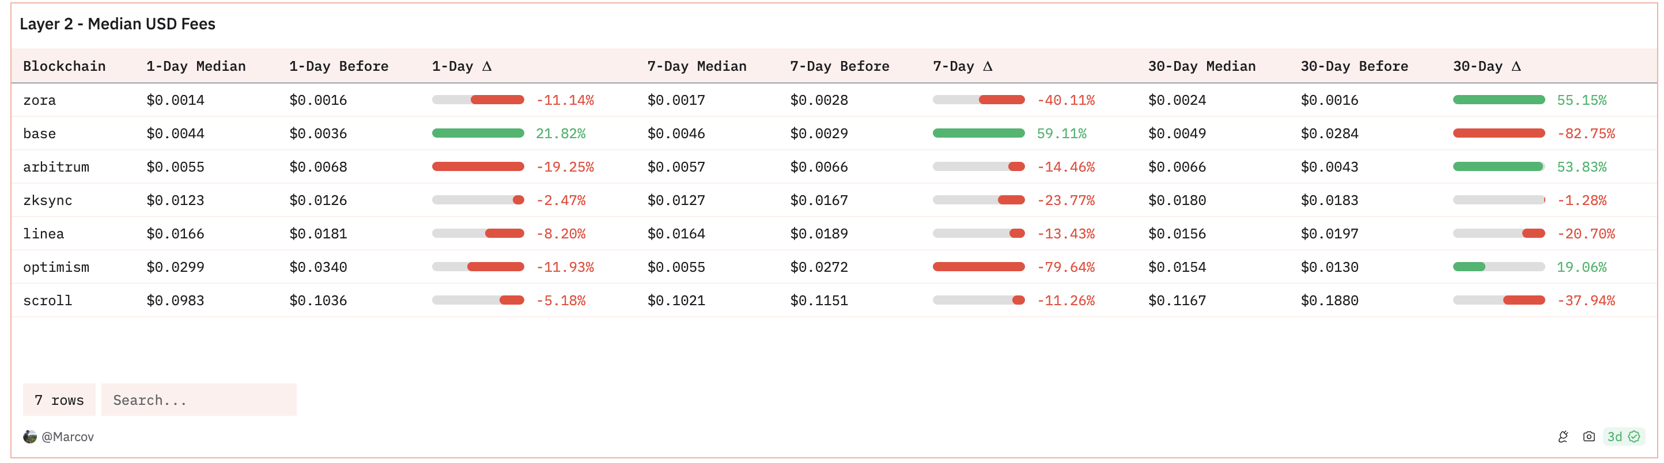Viewport: 1664px width, 463px height.
Task: Click the $0.1880 cell in scroll row
Action: (x=1330, y=301)
